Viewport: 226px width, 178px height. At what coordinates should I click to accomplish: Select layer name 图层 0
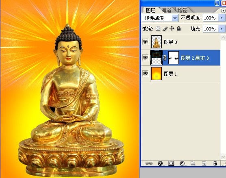[x=170, y=42]
